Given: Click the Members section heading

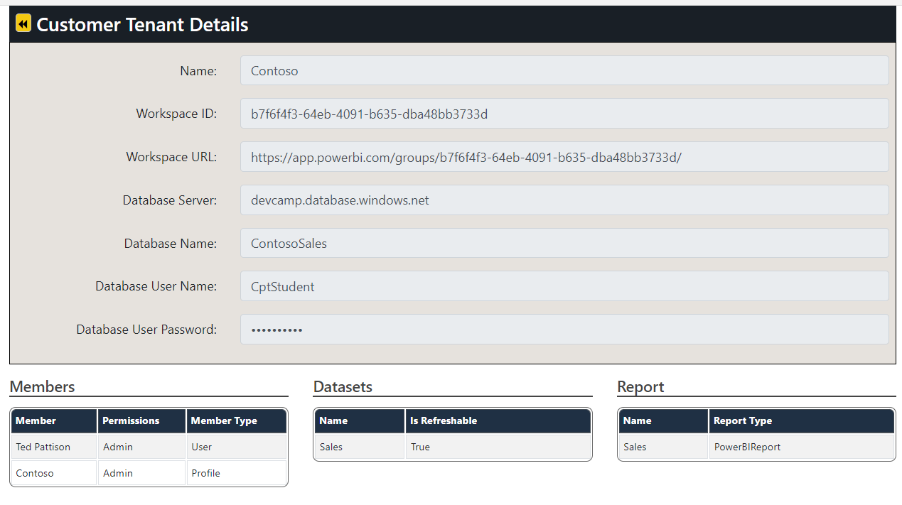Looking at the screenshot, I should pyautogui.click(x=42, y=386).
